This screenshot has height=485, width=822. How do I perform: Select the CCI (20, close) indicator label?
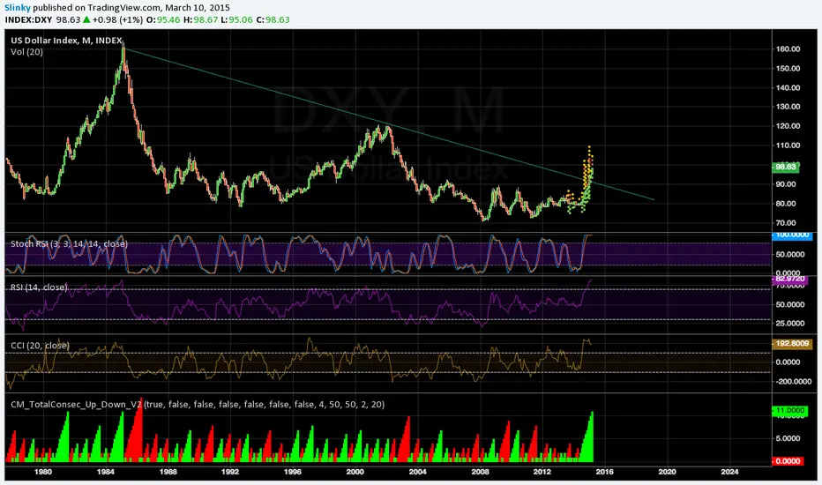[40, 346]
